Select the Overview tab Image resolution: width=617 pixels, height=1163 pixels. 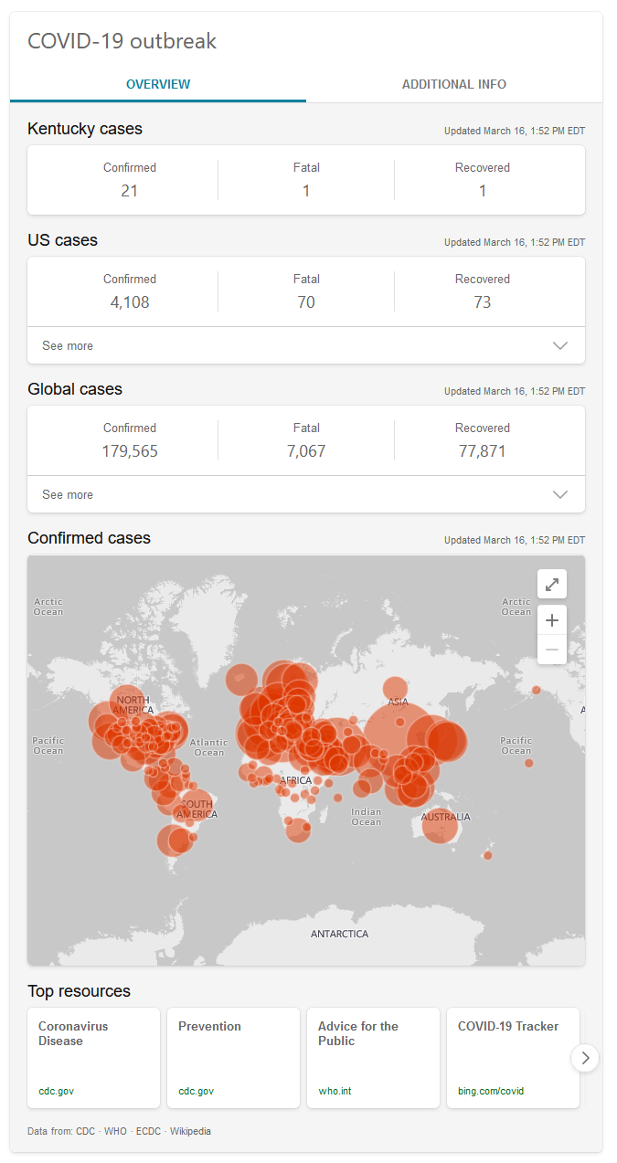click(158, 84)
